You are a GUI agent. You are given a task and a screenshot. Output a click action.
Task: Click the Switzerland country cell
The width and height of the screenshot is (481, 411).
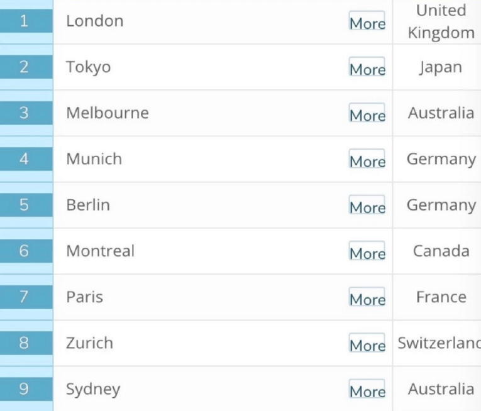pyautogui.click(x=440, y=343)
